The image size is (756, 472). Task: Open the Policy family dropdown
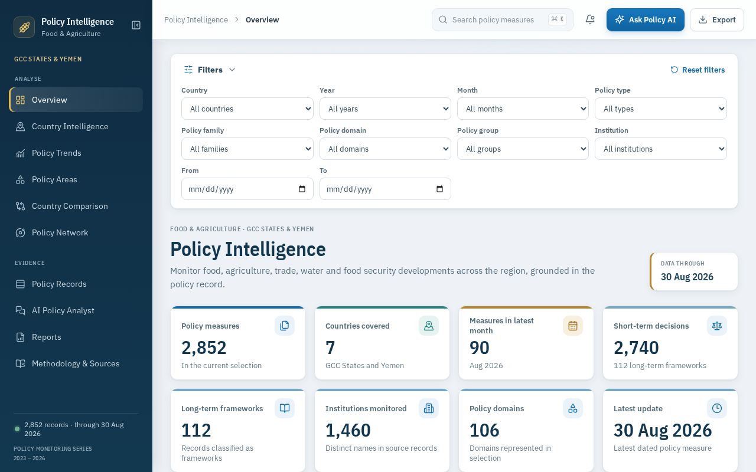247,149
